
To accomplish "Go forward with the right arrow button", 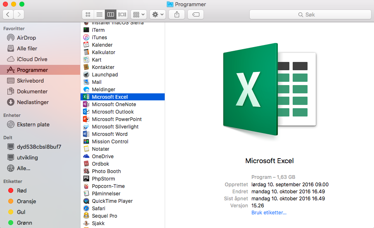I will pos(19,14).
